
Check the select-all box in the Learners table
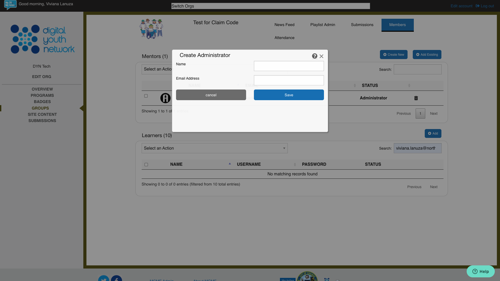tap(146, 164)
